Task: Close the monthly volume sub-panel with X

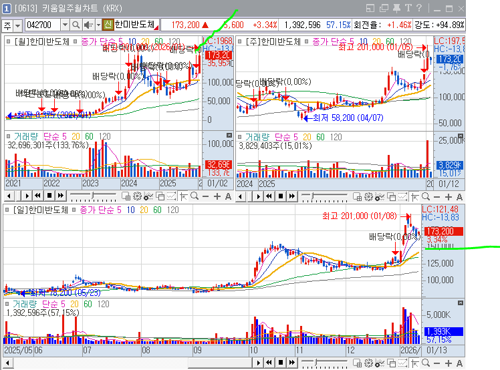Action: coord(229,135)
